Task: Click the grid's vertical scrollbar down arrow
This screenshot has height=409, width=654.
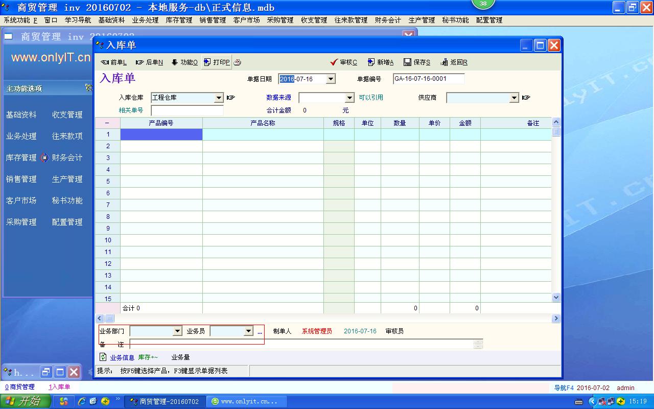Action: [x=556, y=297]
